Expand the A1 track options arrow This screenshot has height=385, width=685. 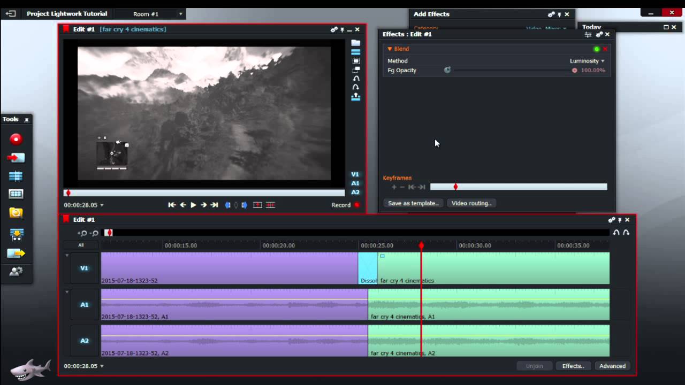click(x=67, y=292)
